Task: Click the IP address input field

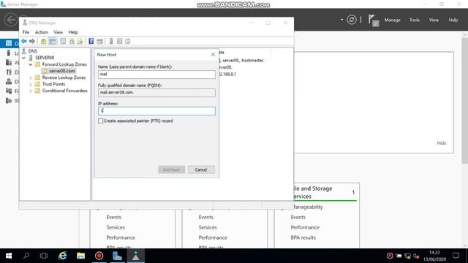Action: point(156,111)
